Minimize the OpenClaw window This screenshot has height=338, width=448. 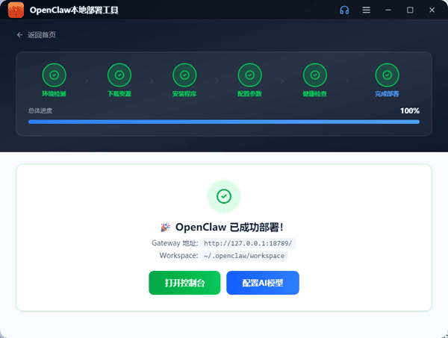click(x=388, y=10)
